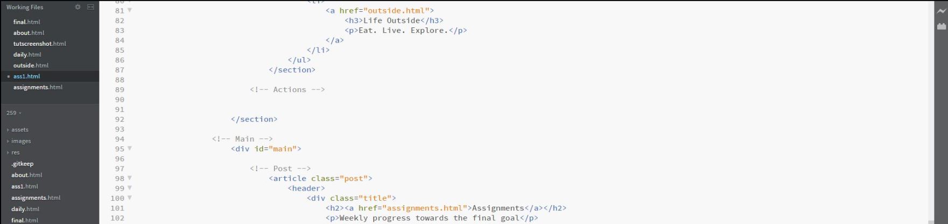The height and width of the screenshot is (224, 948).
Task: Open the Extension Manager brick icon
Action: click(941, 26)
